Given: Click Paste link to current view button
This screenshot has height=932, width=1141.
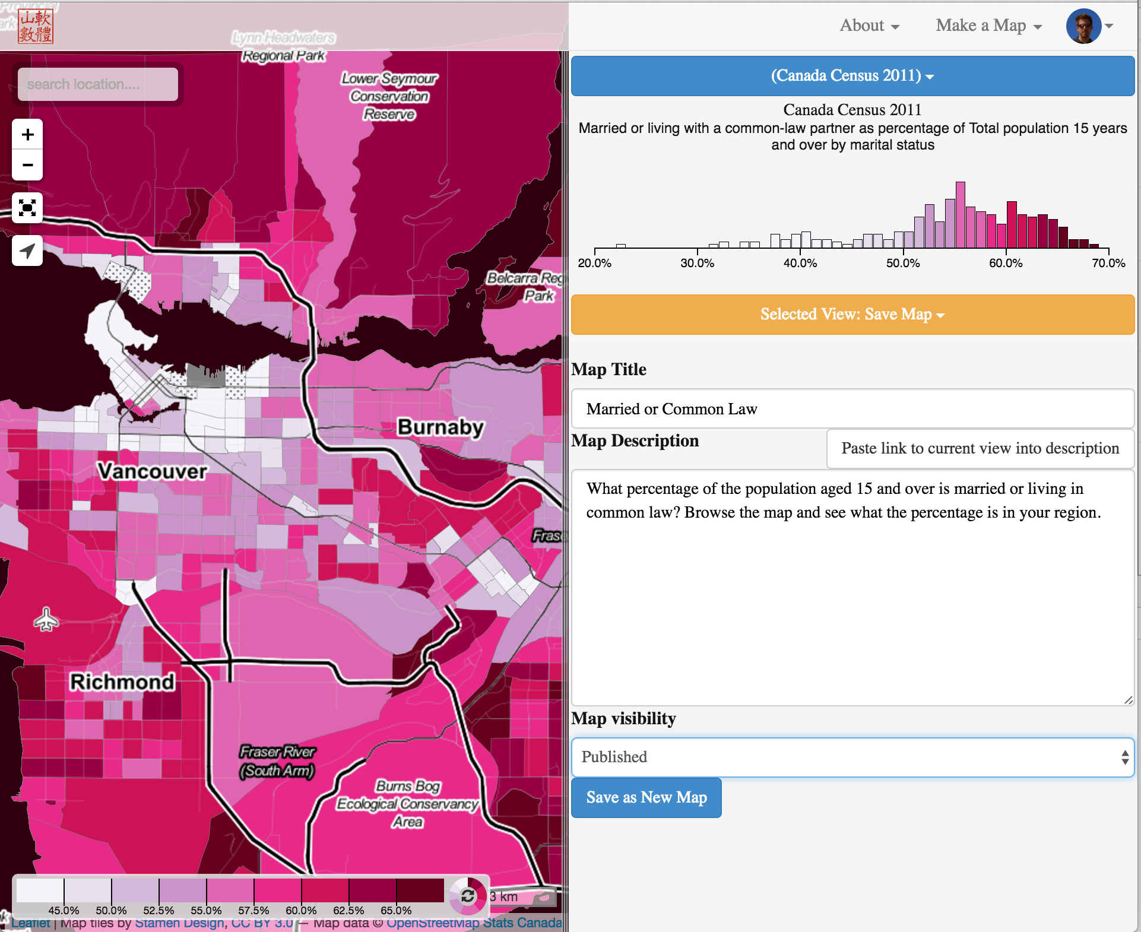Looking at the screenshot, I should [x=980, y=448].
